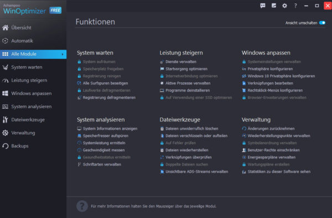Image resolution: width=332 pixels, height=218 pixels.
Task: Open Alle Surfspuren beseitigen
Action: (x=106, y=83)
